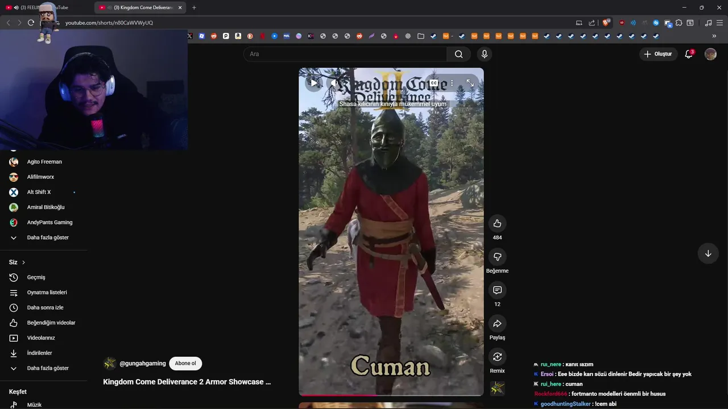Pause the Short with the play button

(x=314, y=83)
